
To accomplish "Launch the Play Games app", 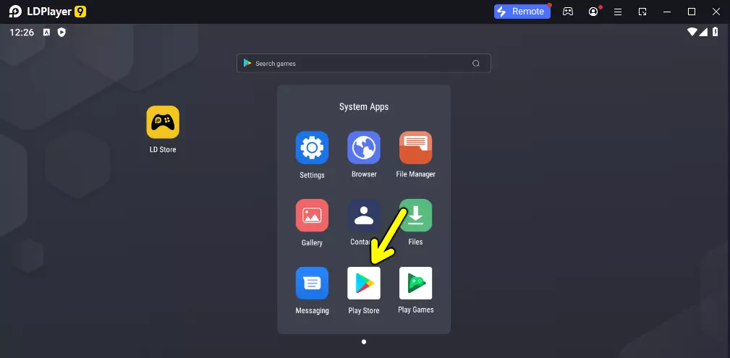I will point(416,283).
